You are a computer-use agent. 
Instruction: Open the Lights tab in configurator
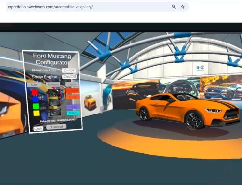tap(72, 84)
